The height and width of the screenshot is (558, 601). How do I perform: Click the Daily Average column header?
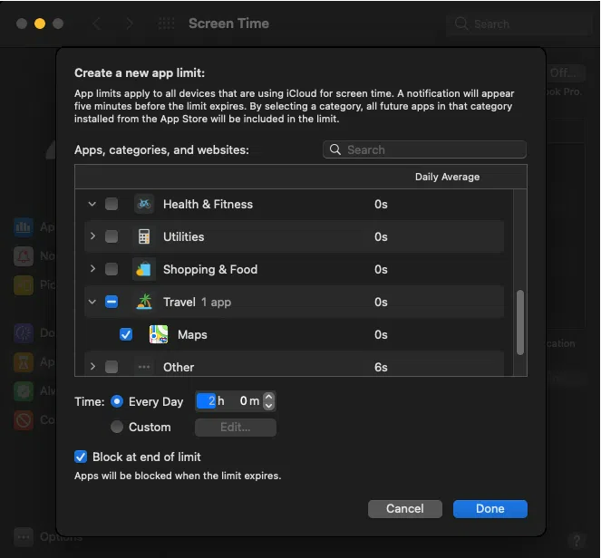pyautogui.click(x=447, y=177)
